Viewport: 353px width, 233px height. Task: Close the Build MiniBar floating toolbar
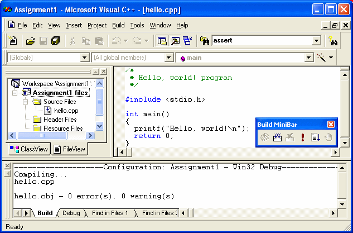pyautogui.click(x=331, y=125)
